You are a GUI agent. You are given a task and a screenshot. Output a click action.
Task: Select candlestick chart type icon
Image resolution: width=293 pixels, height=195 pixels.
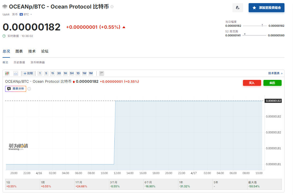(7, 73)
